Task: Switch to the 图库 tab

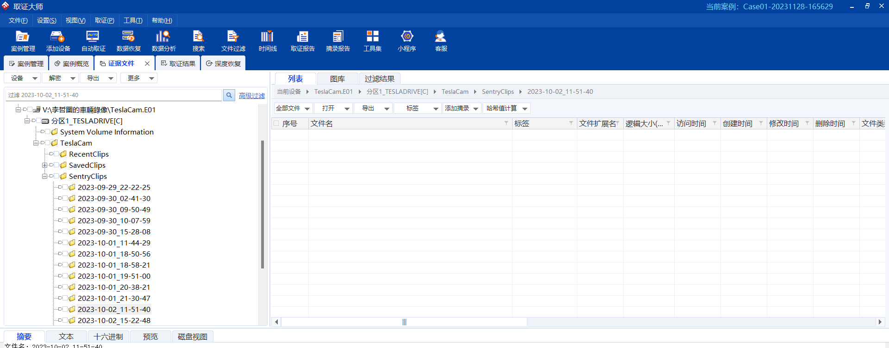Action: click(338, 79)
